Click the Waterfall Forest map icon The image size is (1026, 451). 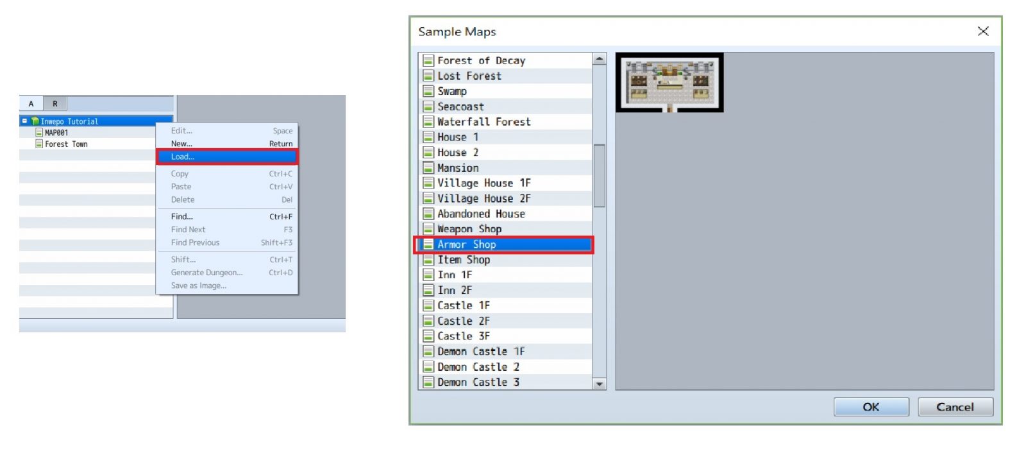click(x=428, y=122)
